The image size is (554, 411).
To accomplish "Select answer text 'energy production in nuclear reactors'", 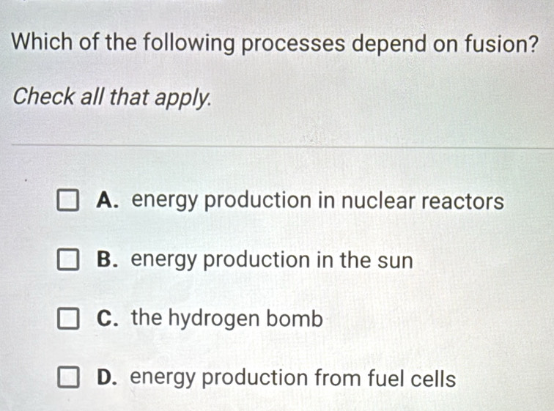I will click(x=317, y=201).
